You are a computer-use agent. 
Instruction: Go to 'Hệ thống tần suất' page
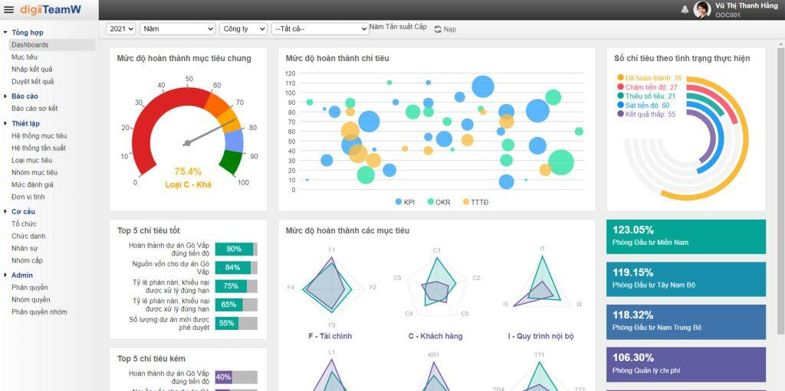click(38, 148)
